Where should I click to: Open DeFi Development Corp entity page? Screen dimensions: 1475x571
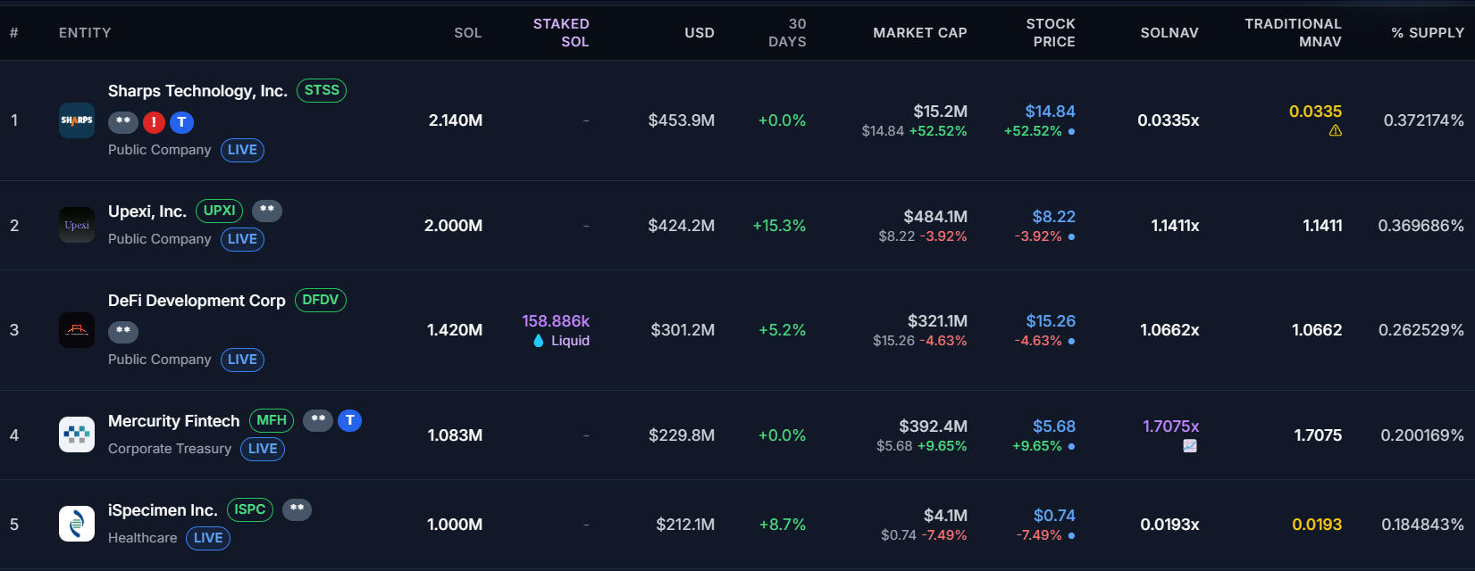pos(197,301)
